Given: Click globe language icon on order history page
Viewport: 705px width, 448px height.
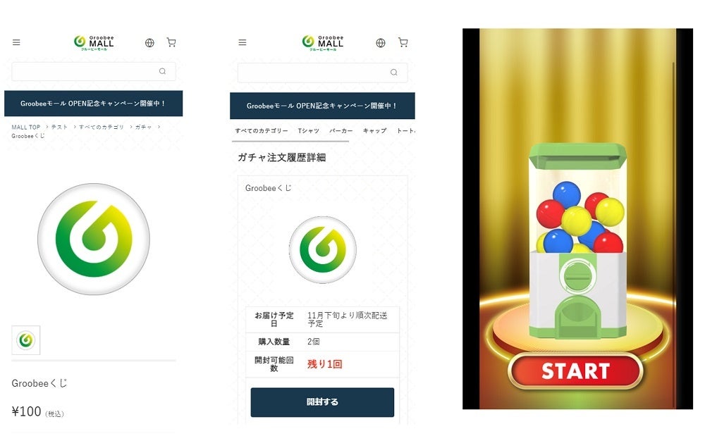Looking at the screenshot, I should [x=381, y=43].
